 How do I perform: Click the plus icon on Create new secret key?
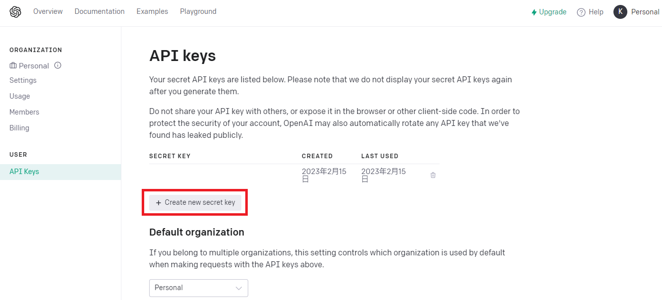(158, 202)
